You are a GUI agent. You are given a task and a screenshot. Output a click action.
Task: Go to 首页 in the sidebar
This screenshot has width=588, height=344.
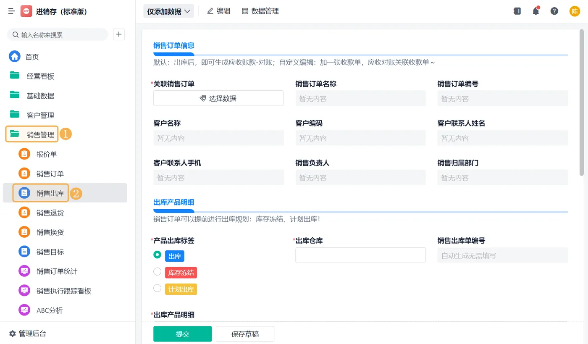click(x=32, y=57)
